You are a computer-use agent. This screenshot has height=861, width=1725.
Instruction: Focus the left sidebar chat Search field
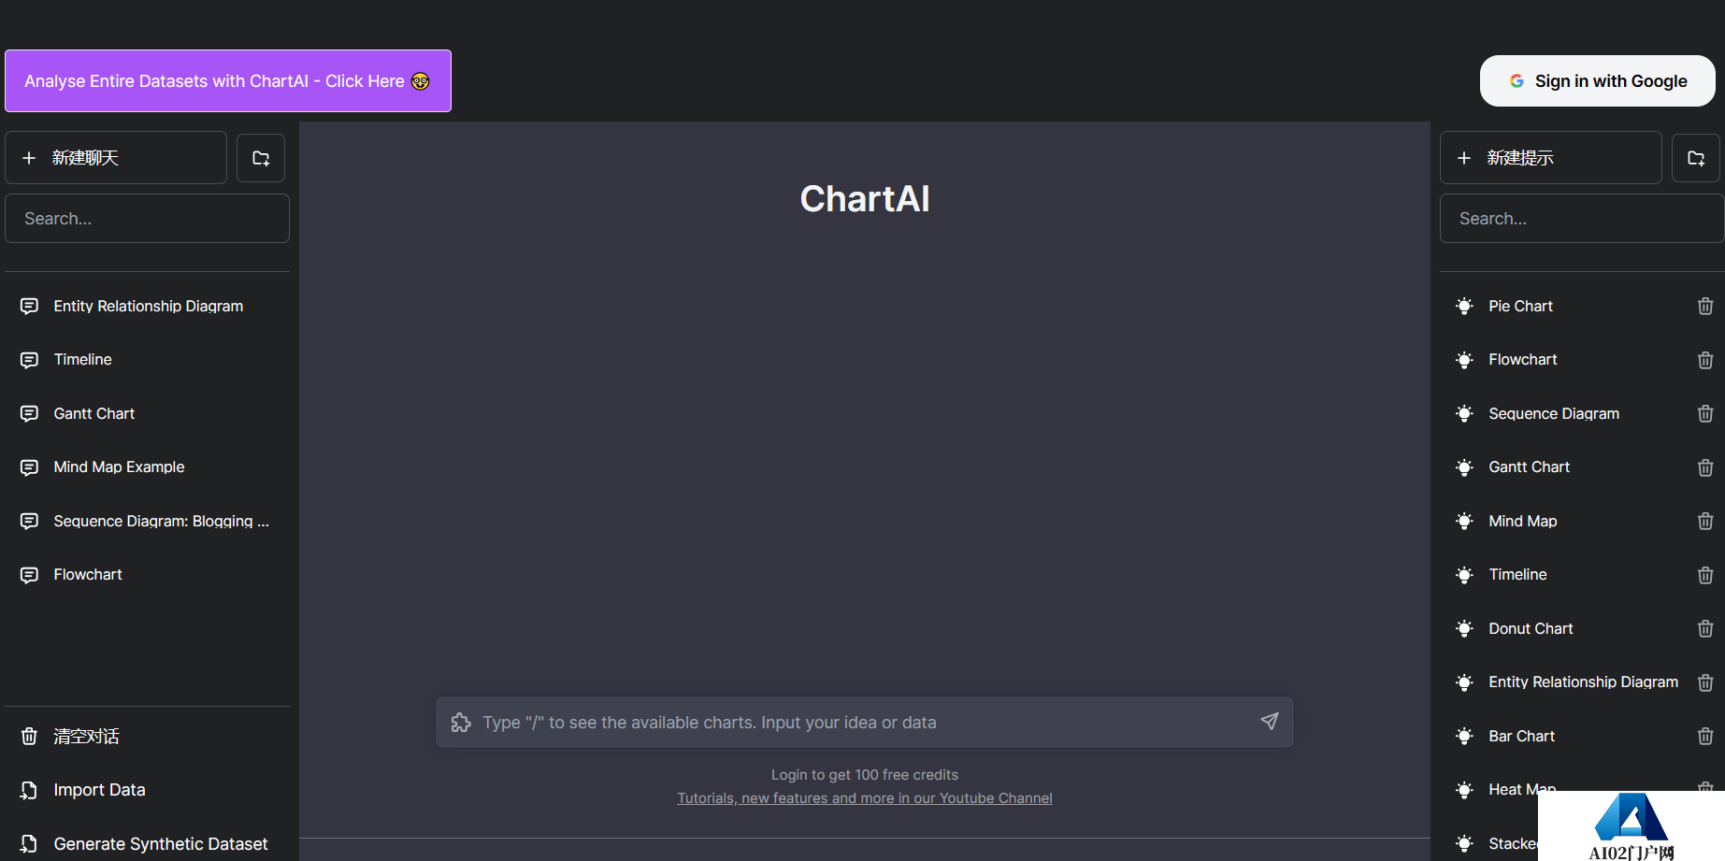(147, 219)
